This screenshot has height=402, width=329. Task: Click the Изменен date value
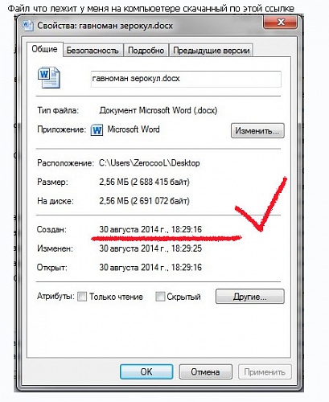(150, 248)
